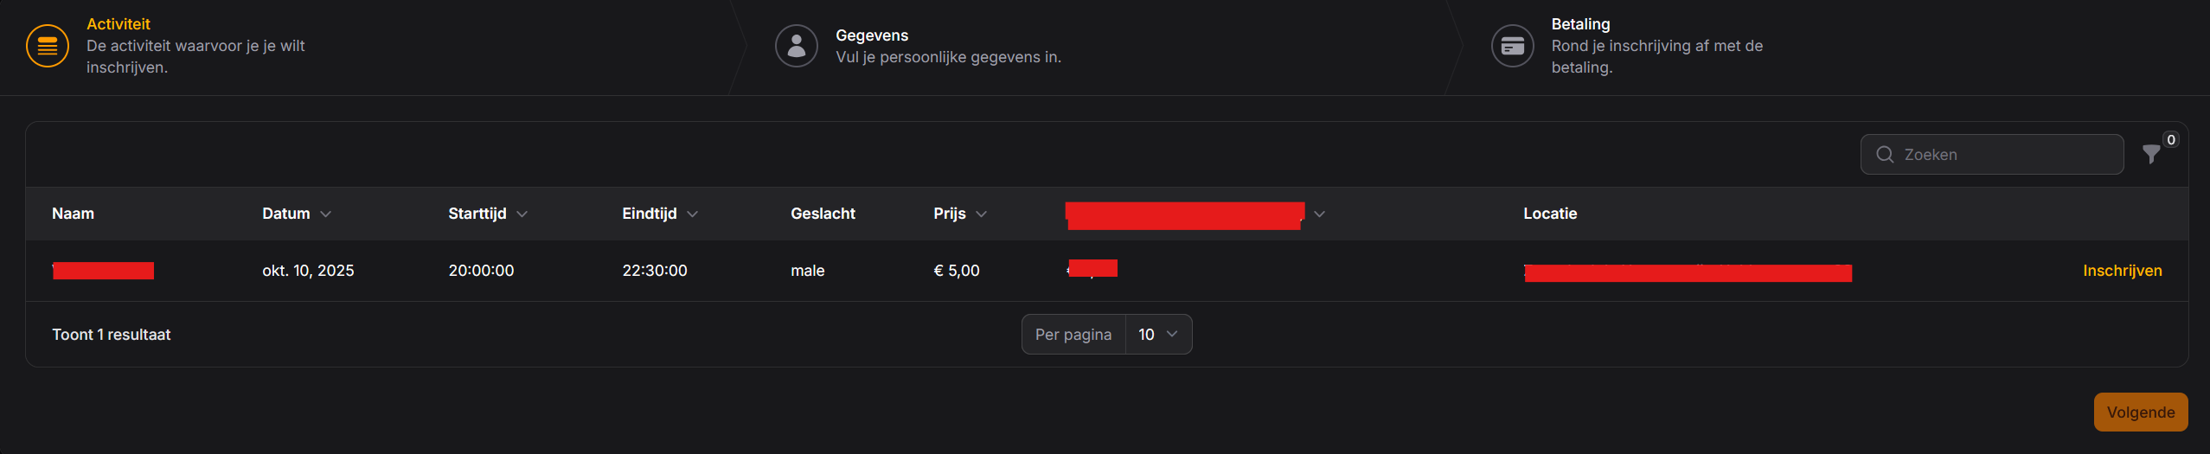Sort by Eindtijd using its chevron
Viewport: 2210px width, 454px height.
(x=692, y=214)
